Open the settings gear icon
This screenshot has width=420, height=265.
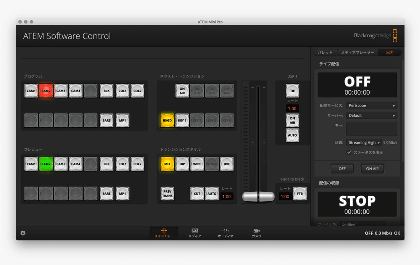coord(23,233)
